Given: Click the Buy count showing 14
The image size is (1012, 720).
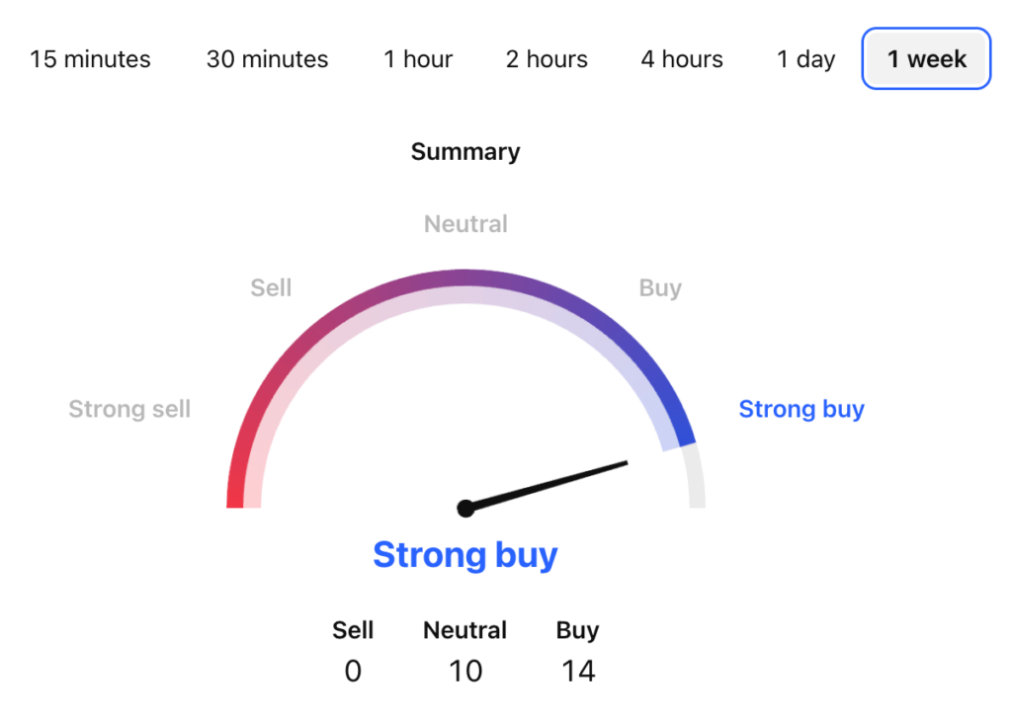Looking at the screenshot, I should click(578, 671).
